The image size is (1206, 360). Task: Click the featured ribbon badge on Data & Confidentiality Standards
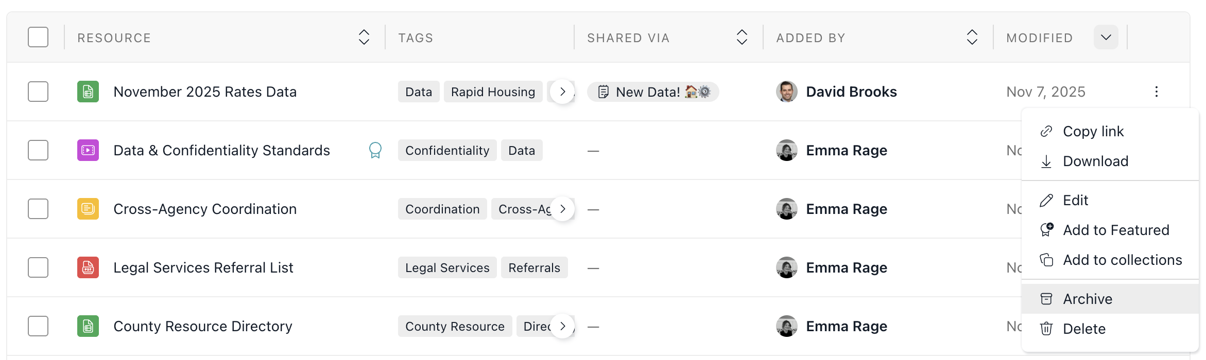click(x=375, y=150)
